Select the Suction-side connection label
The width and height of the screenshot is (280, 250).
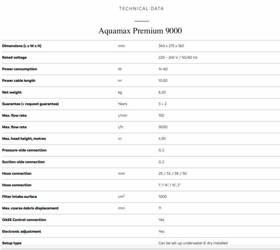[x=23, y=162]
